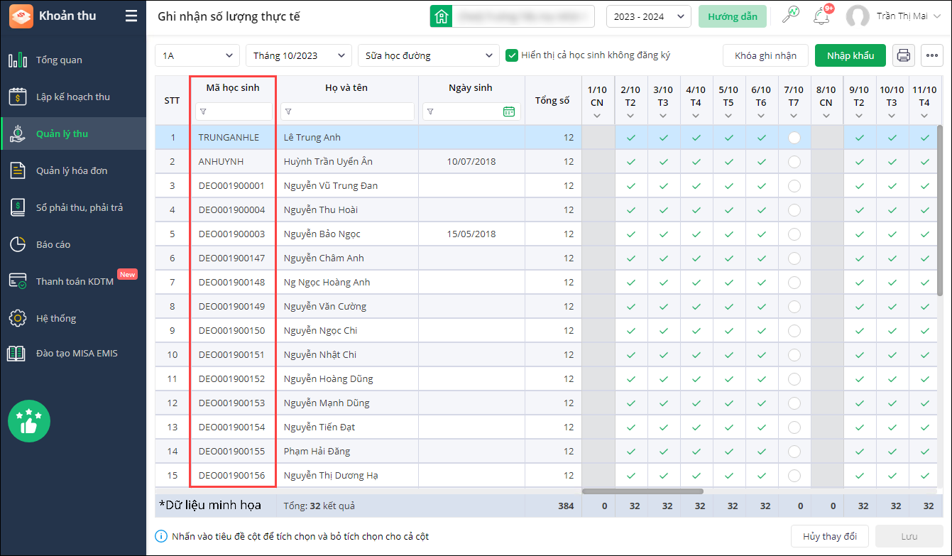Open the notification bell
This screenshot has height=556, width=952.
[x=821, y=16]
